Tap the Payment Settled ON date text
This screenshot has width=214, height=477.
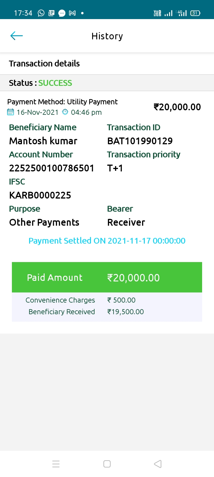(x=107, y=241)
